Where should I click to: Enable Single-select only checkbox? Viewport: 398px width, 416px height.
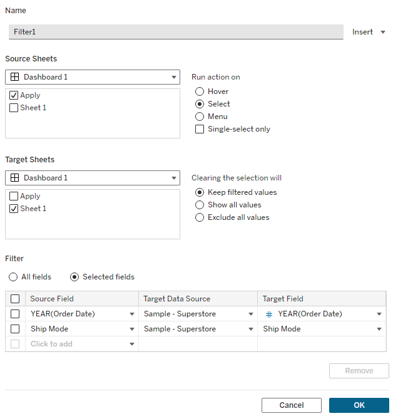(x=200, y=129)
